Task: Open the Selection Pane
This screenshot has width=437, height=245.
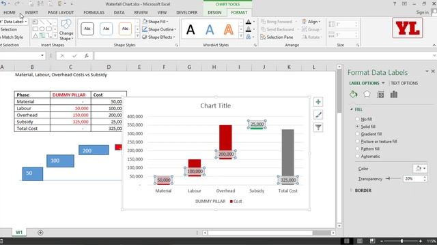Action: (277, 37)
